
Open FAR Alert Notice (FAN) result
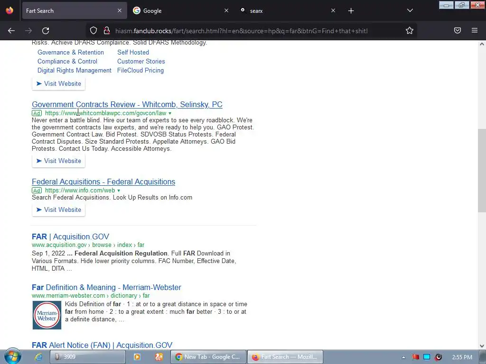(x=102, y=345)
